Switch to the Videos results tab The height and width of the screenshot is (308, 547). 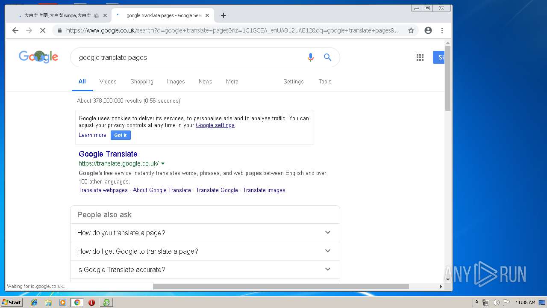point(108,81)
